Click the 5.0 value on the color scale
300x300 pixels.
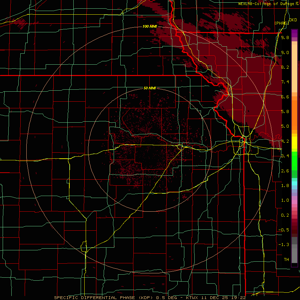click(285, 126)
